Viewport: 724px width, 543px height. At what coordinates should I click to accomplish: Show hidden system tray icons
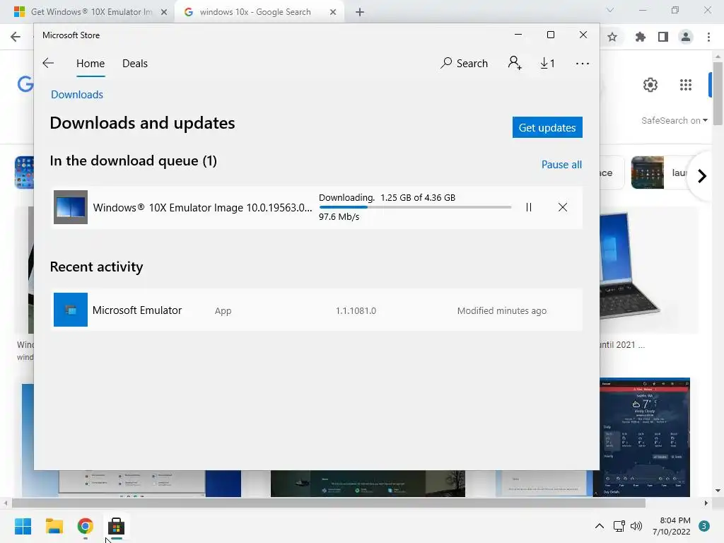tap(600, 525)
